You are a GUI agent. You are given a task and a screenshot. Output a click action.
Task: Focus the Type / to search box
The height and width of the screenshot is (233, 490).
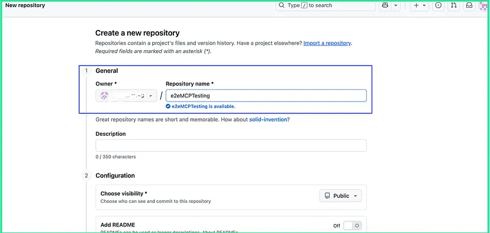[325, 5]
